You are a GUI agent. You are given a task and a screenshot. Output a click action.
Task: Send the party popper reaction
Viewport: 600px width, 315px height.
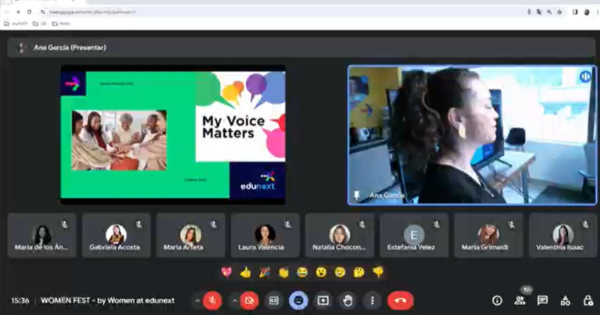[x=264, y=272]
